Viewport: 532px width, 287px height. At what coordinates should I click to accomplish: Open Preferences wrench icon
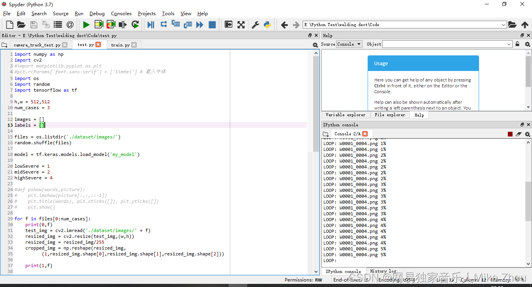point(255,25)
